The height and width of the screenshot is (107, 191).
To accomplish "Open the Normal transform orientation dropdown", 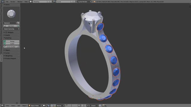I will [x=60, y=106].
